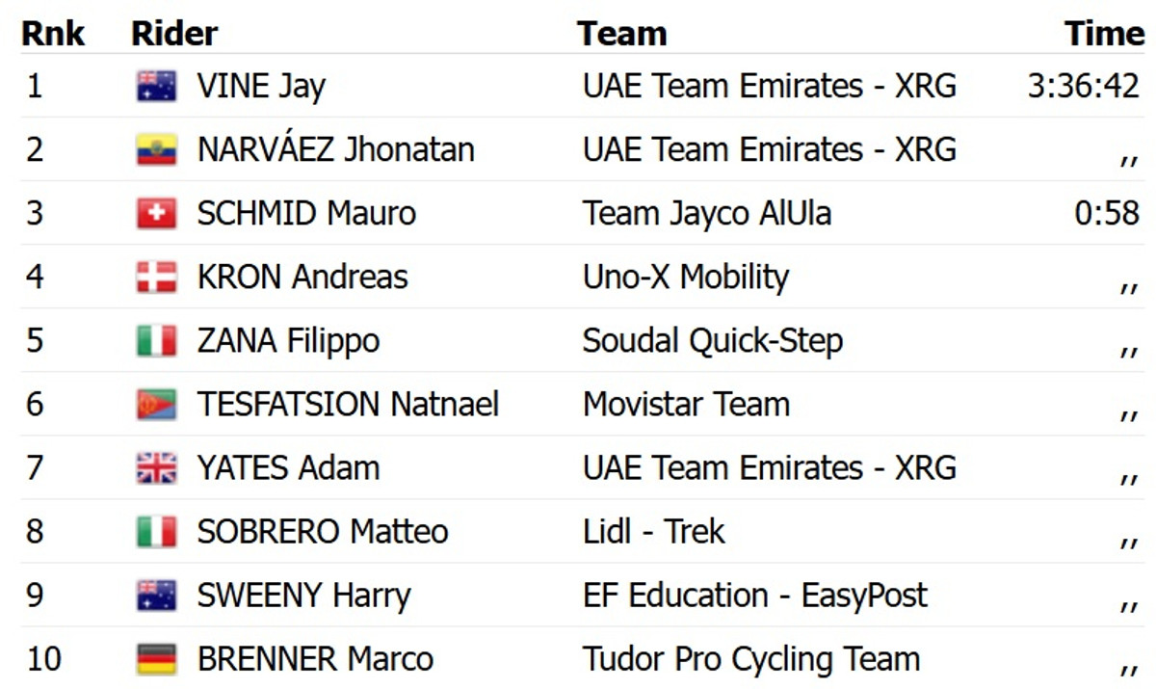Open rider NARVÁEZ Jhonatan's page
This screenshot has height=689, width=1156.
335,150
